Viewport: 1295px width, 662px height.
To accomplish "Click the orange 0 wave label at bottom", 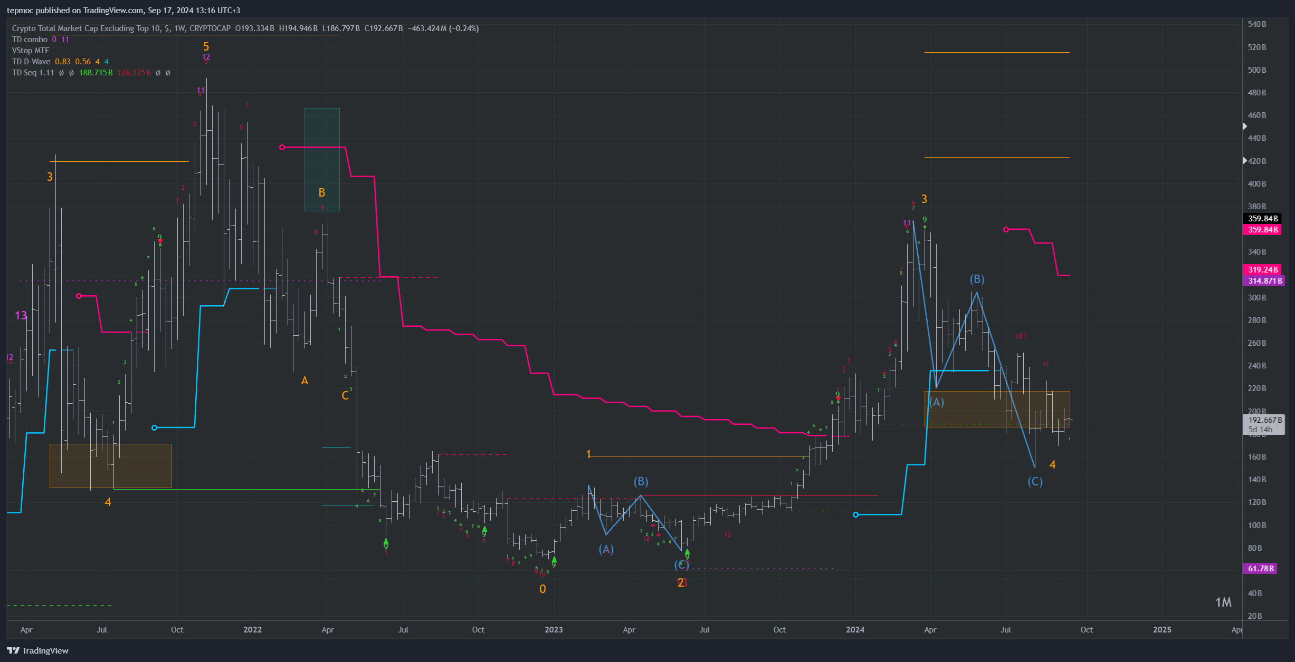I will tap(542, 589).
